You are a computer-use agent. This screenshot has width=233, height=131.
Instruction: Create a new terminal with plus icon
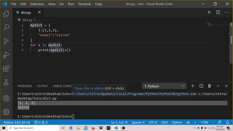(x=193, y=86)
